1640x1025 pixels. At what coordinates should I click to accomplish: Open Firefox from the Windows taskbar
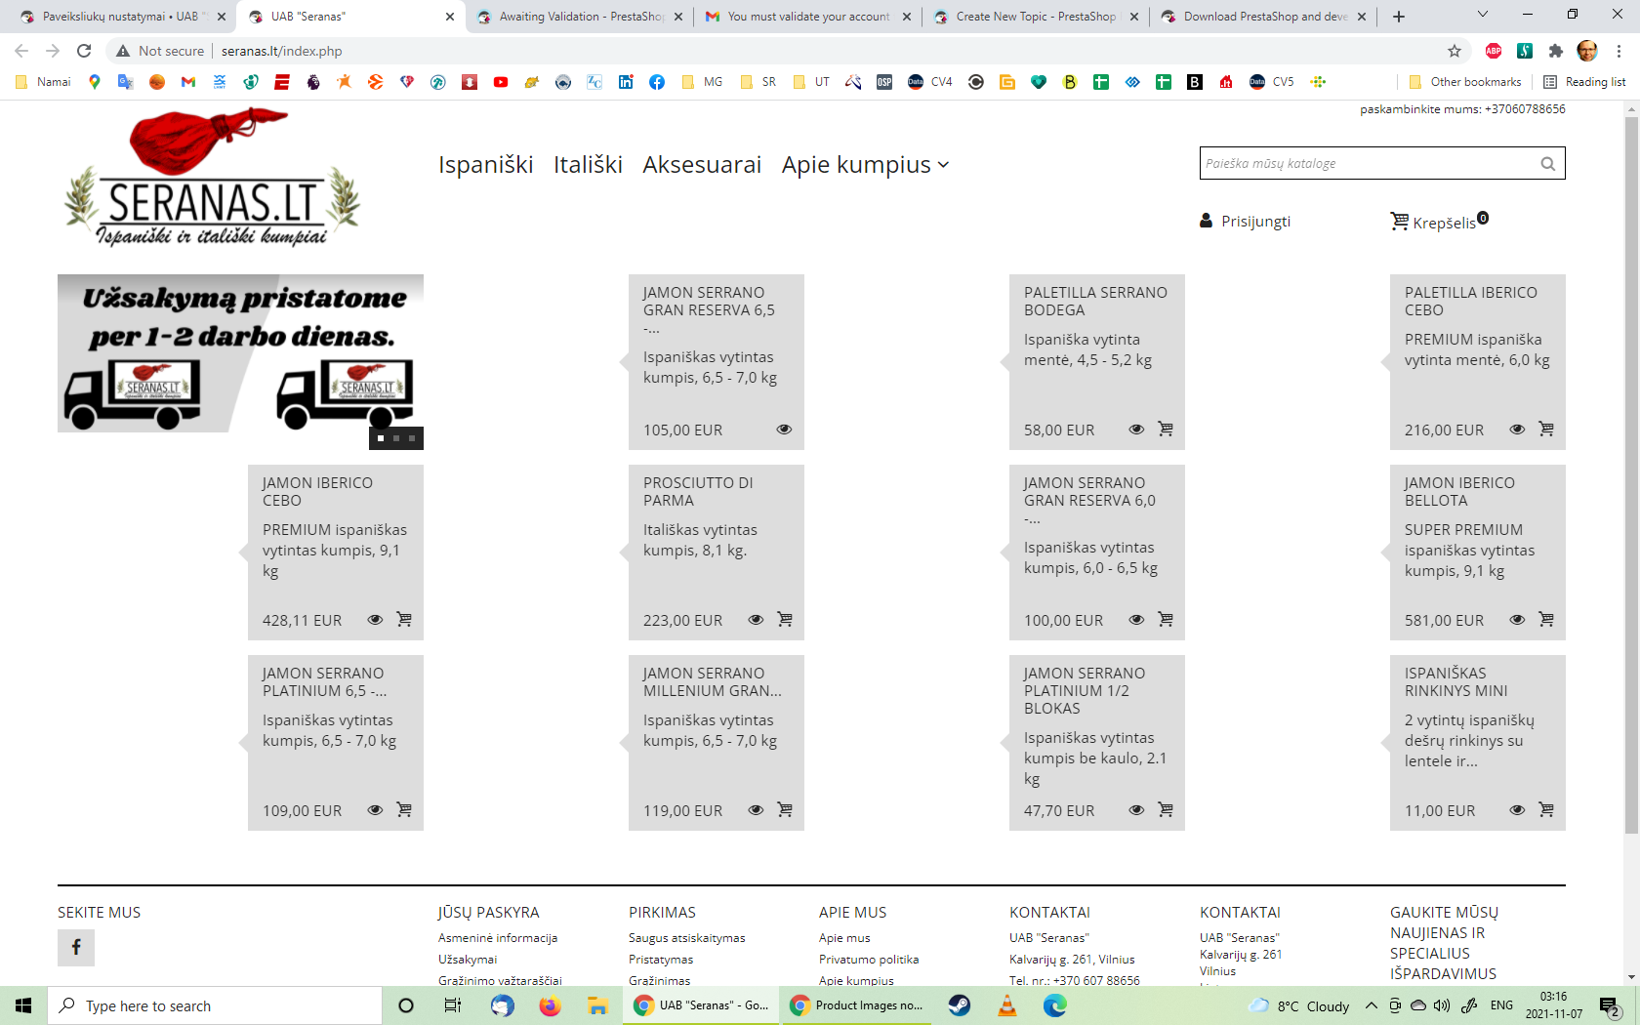(x=550, y=1005)
